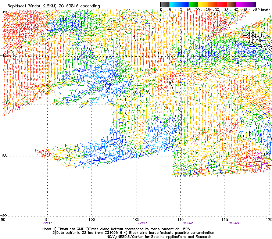272x239 pixels.
Task: Click the green 15-20 knots color segment
Action: pyautogui.click(x=193, y=4)
